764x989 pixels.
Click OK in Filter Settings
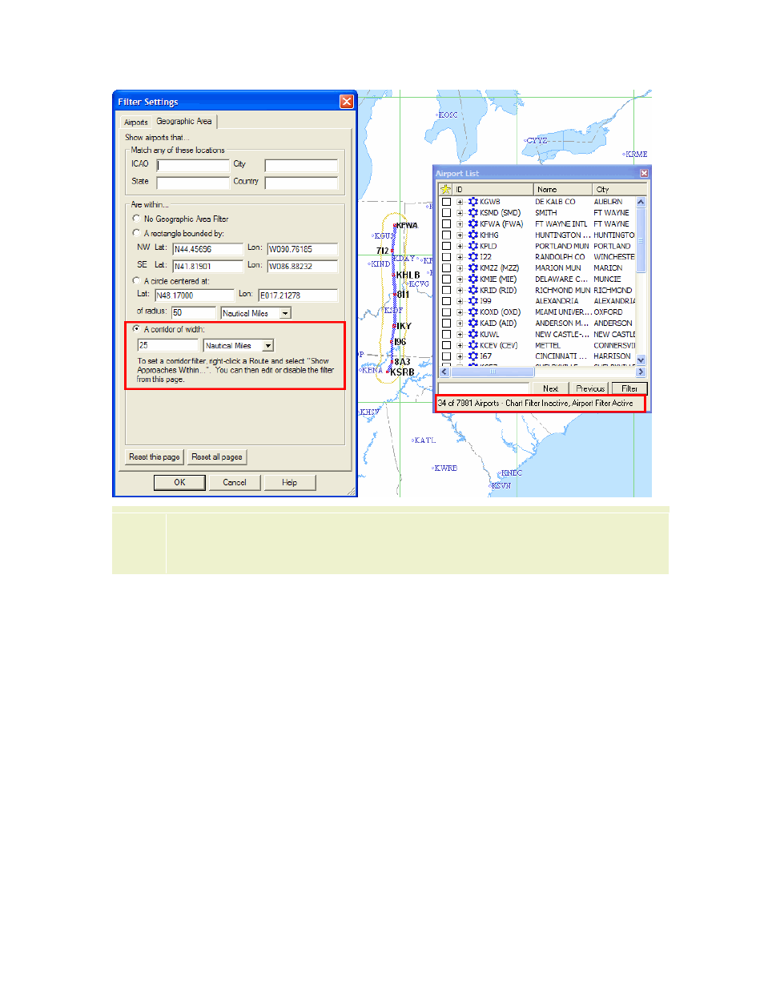[179, 482]
